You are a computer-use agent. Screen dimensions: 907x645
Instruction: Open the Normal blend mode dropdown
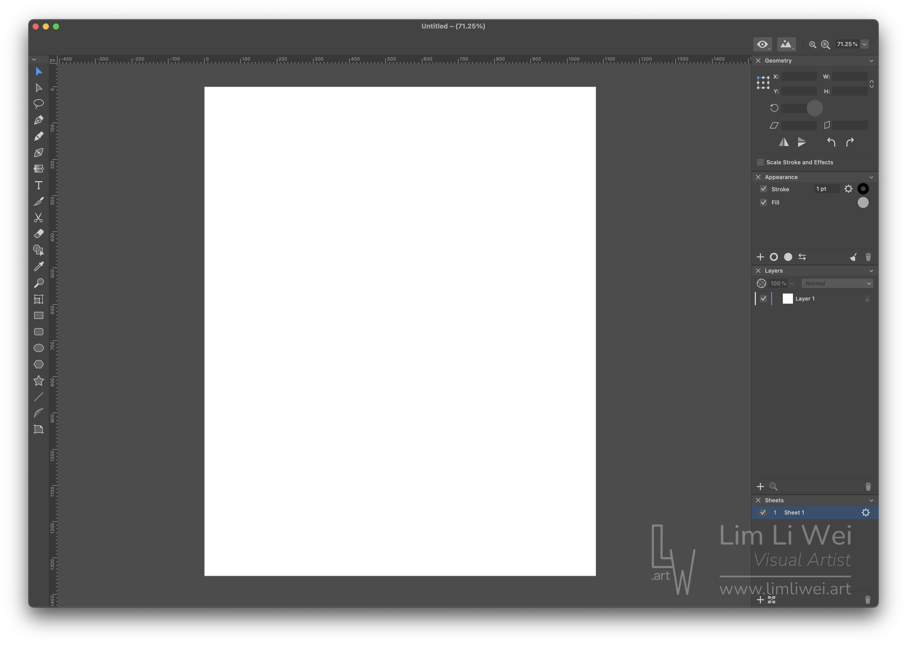point(837,284)
